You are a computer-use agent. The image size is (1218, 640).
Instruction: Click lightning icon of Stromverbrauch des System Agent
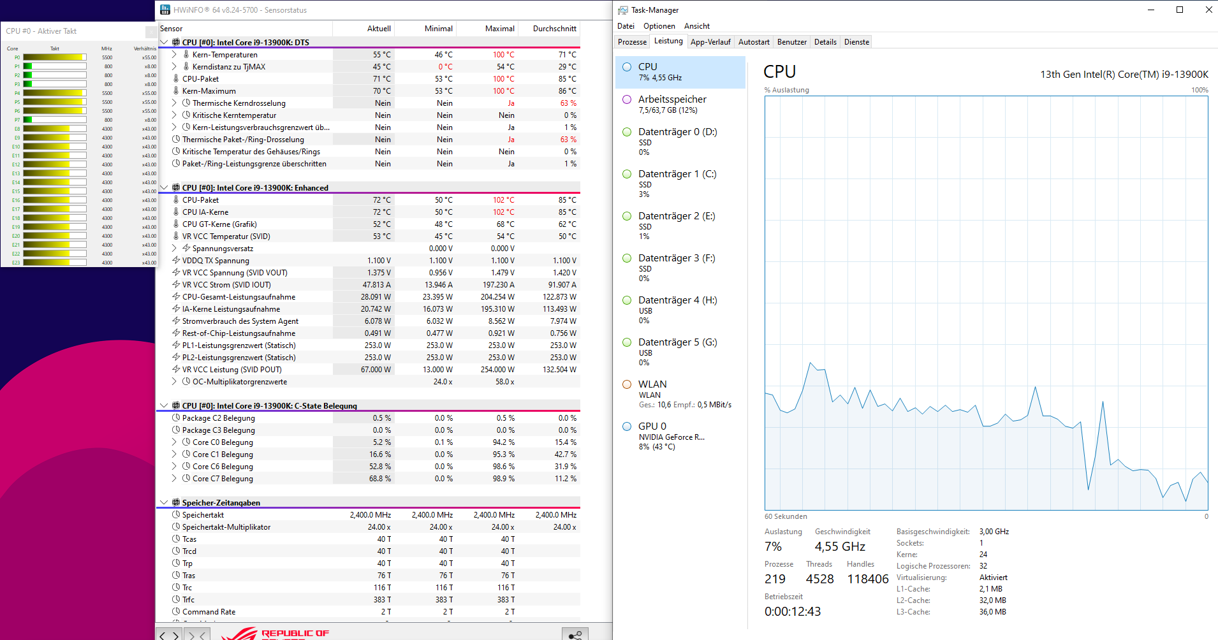[176, 321]
